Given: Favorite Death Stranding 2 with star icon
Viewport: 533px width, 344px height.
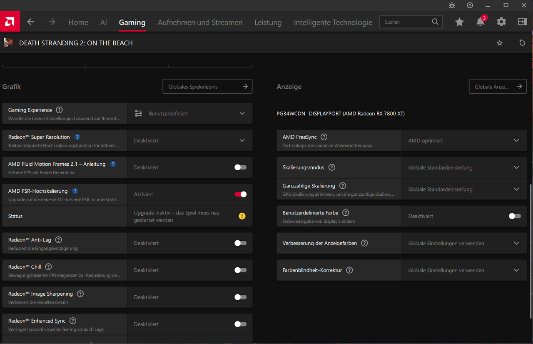Looking at the screenshot, I should point(500,43).
